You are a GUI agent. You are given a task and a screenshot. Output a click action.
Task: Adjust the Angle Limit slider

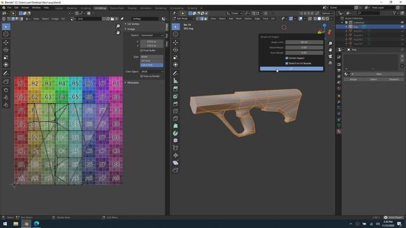click(x=304, y=42)
